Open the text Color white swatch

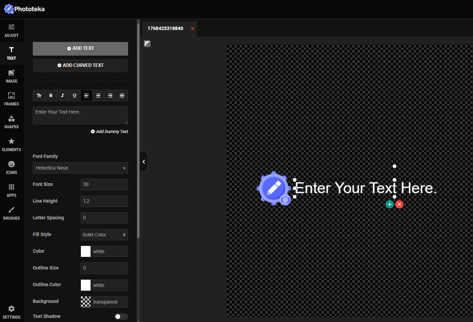point(86,251)
